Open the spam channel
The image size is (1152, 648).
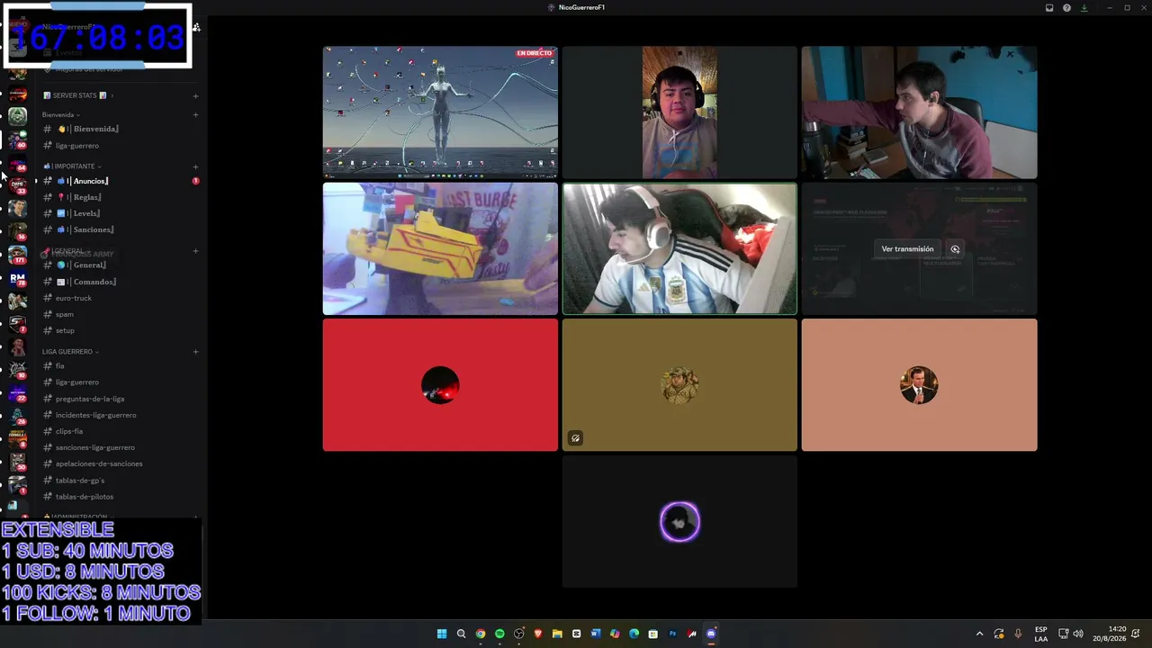(x=118, y=314)
